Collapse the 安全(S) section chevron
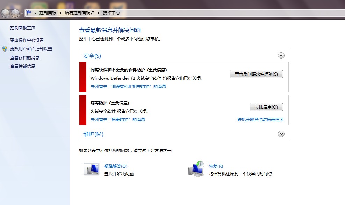 click(281, 55)
